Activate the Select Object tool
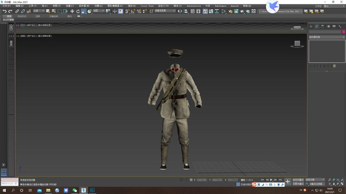Image resolution: width=346 pixels, height=194 pixels. 48,11
